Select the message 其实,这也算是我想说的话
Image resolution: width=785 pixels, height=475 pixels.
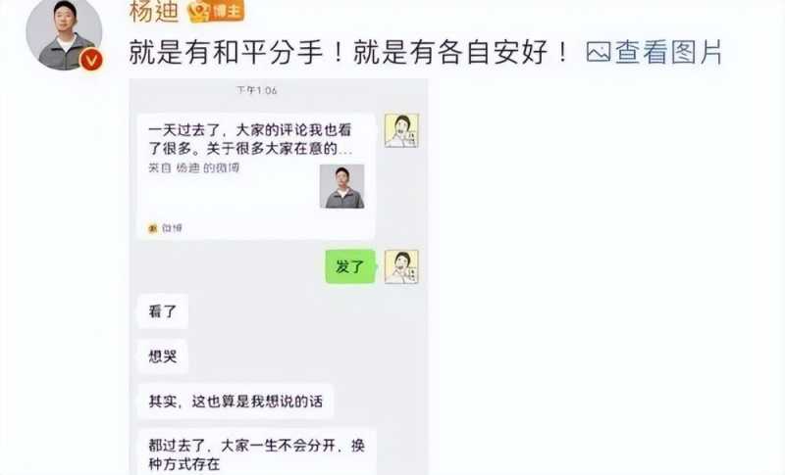point(235,402)
